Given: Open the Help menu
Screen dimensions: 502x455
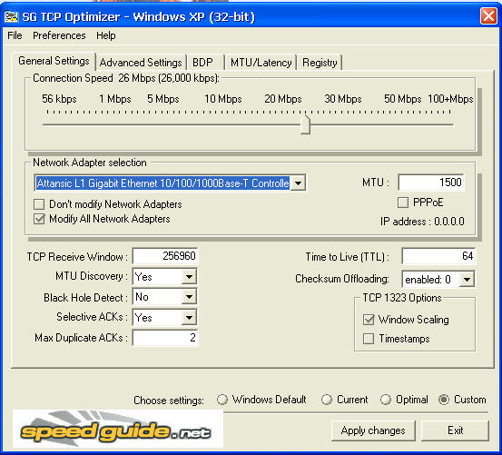Looking at the screenshot, I should (105, 35).
